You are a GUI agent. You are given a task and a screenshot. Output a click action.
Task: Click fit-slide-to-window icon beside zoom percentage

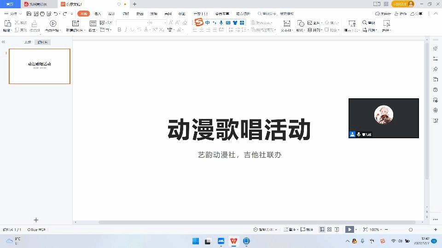365,229
